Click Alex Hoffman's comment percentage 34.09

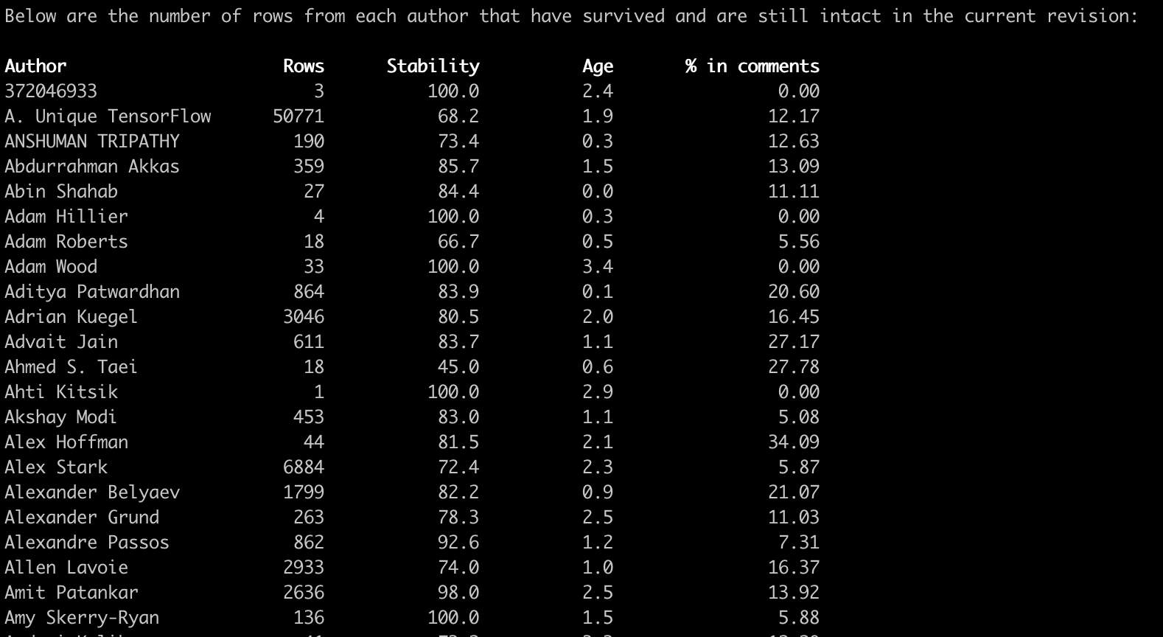click(x=793, y=442)
